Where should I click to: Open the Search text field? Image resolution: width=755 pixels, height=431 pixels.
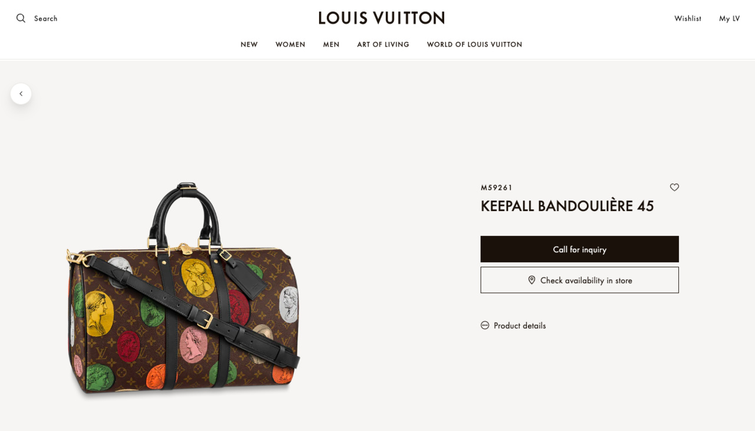(46, 18)
